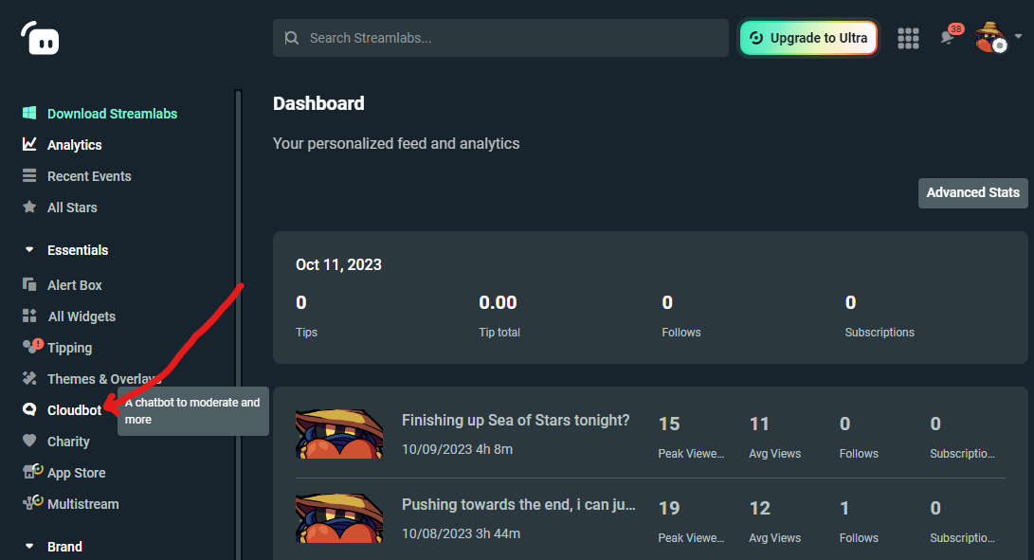This screenshot has width=1034, height=560.
Task: Click the Upgrade to Ultra button
Action: (x=808, y=38)
